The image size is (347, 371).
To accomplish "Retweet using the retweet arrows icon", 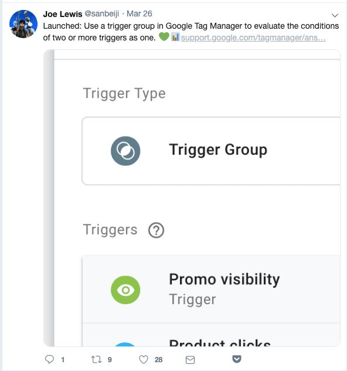I will 96,360.
